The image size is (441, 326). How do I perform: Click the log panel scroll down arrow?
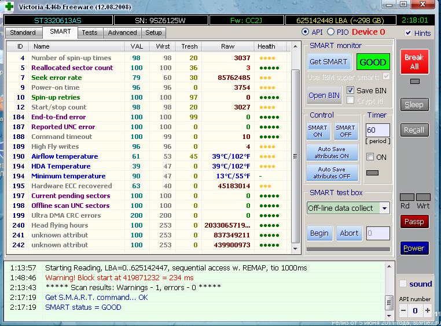click(389, 316)
